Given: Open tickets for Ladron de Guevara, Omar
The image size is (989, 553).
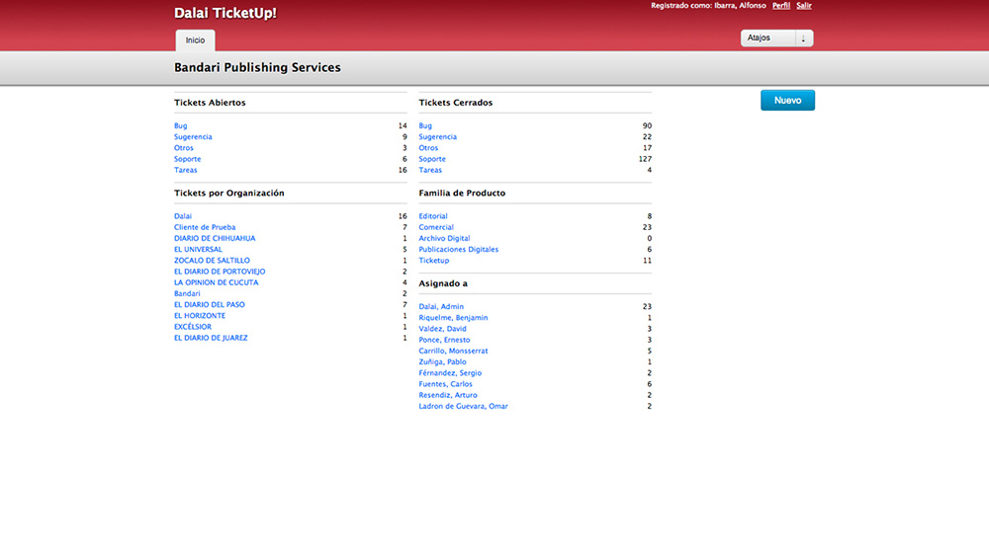Looking at the screenshot, I should (x=463, y=406).
